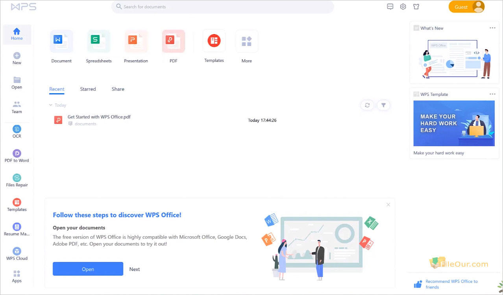This screenshot has height=295, width=503.
Task: Click the Search for documents field
Action: coord(223,7)
